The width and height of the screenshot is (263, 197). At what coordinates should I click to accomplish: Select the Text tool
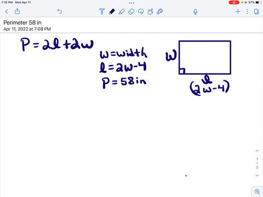(x=102, y=11)
